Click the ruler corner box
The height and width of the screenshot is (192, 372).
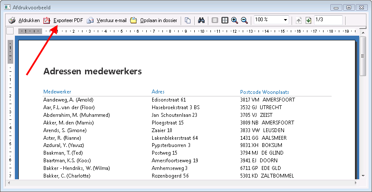[10, 31]
